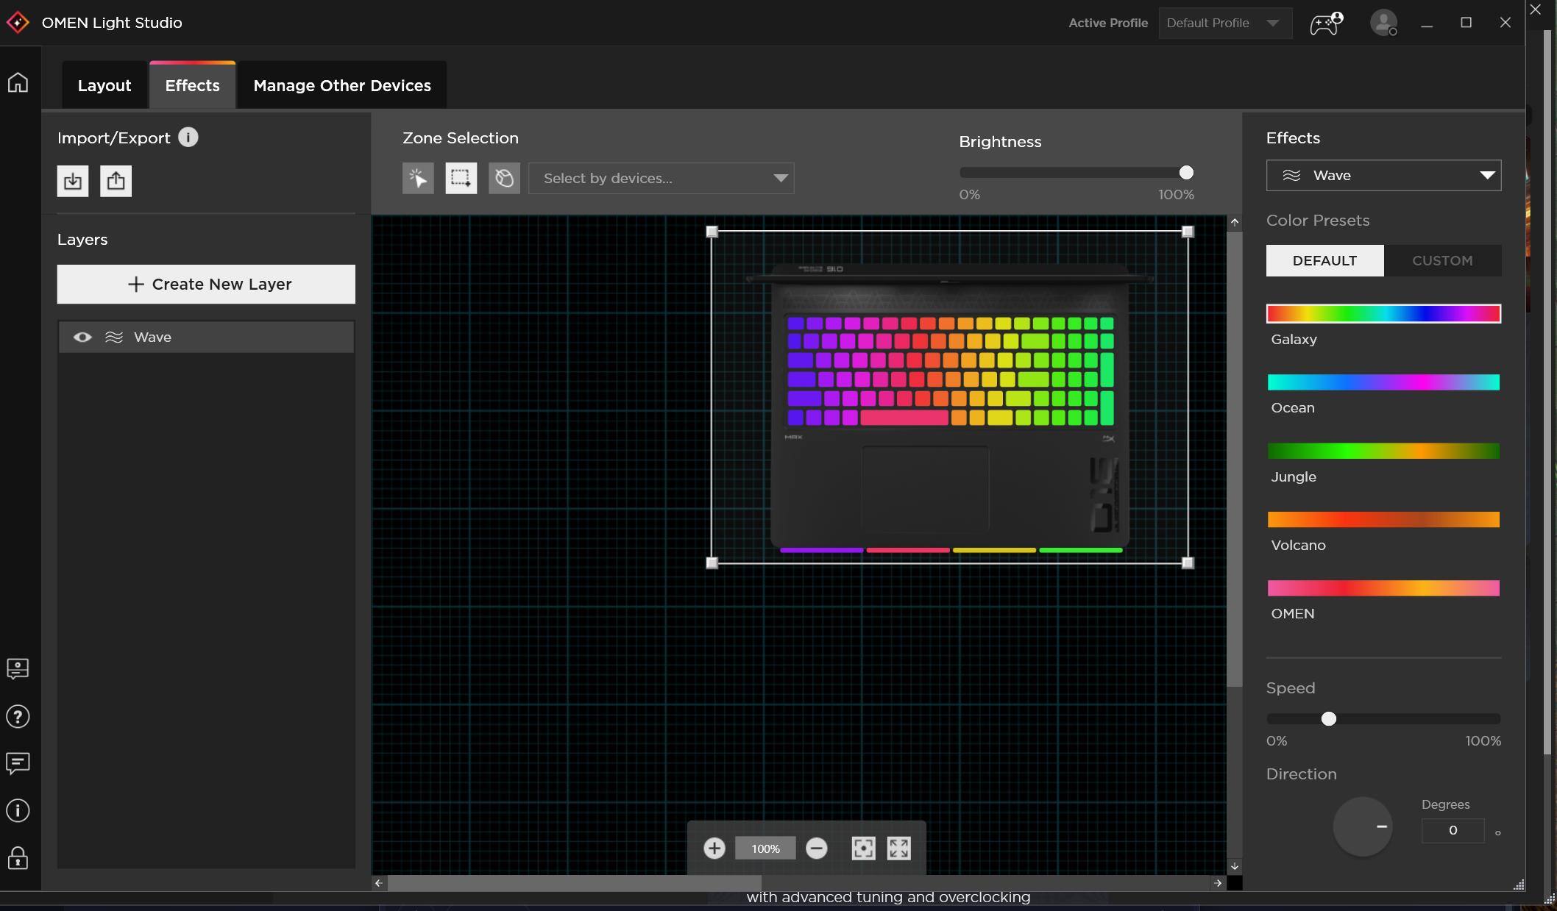
Task: Select the rectangle marquee selection tool
Action: 461,179
